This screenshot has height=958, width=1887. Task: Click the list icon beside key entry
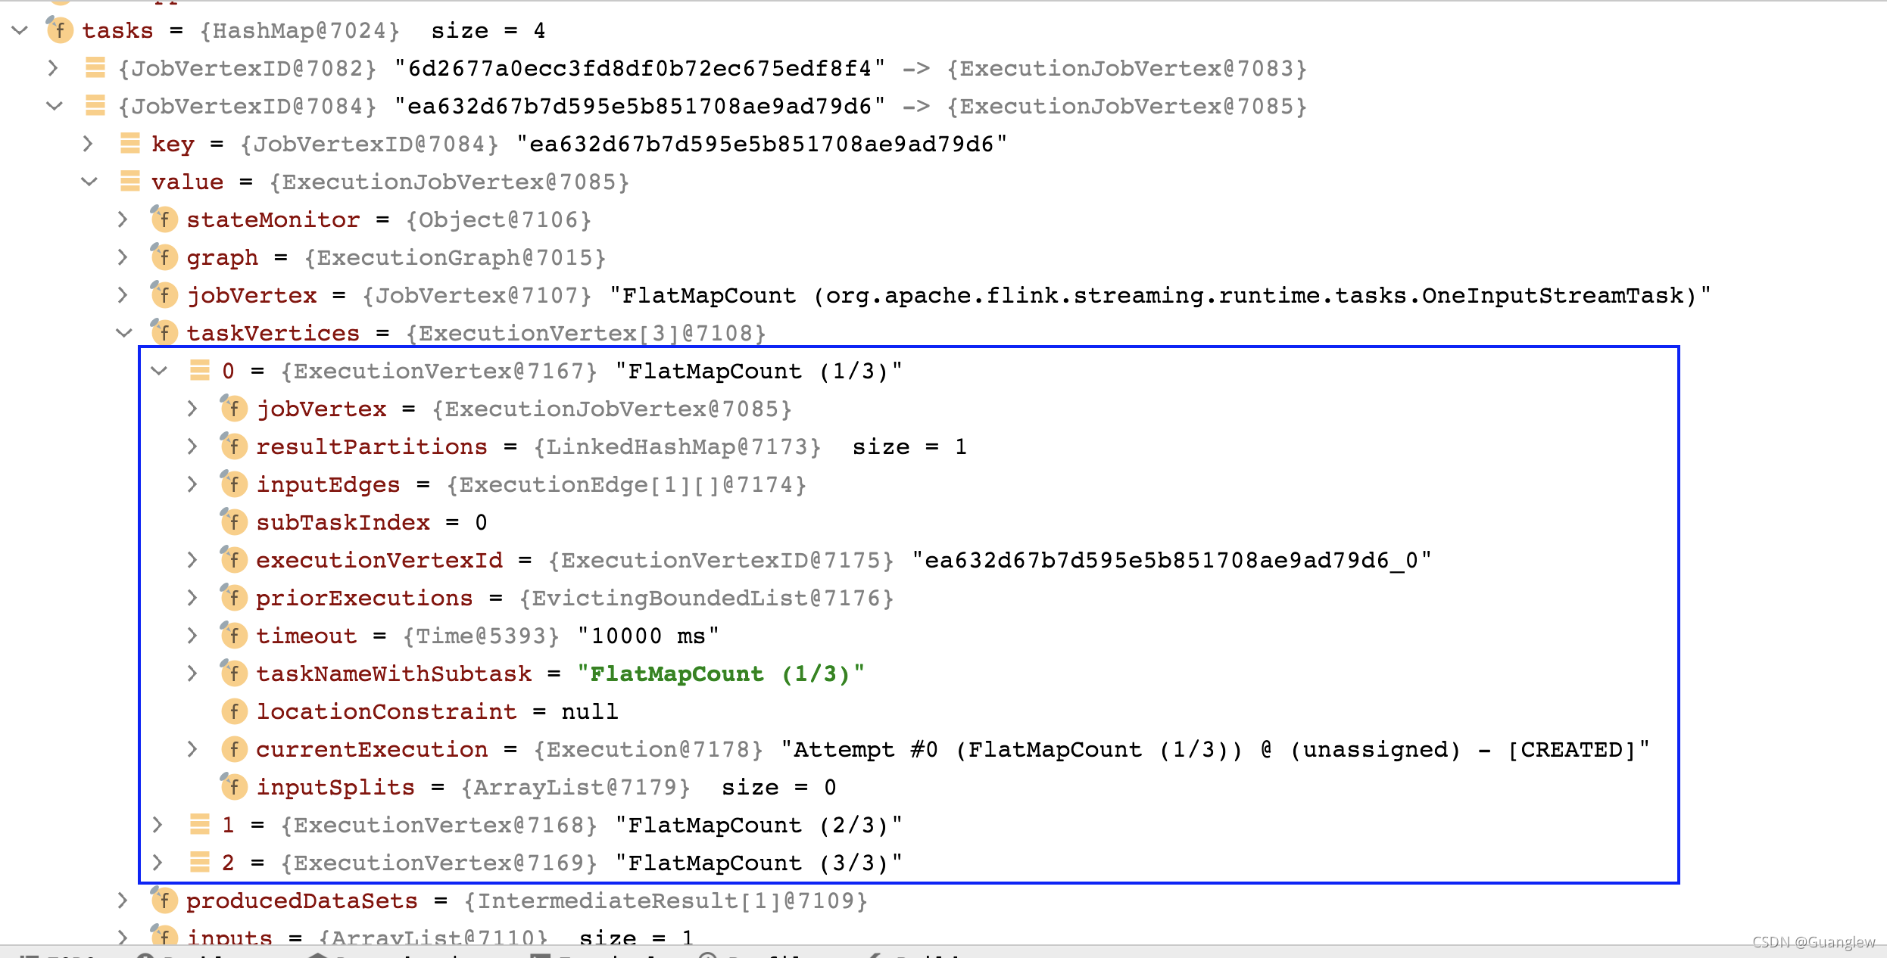(x=130, y=144)
